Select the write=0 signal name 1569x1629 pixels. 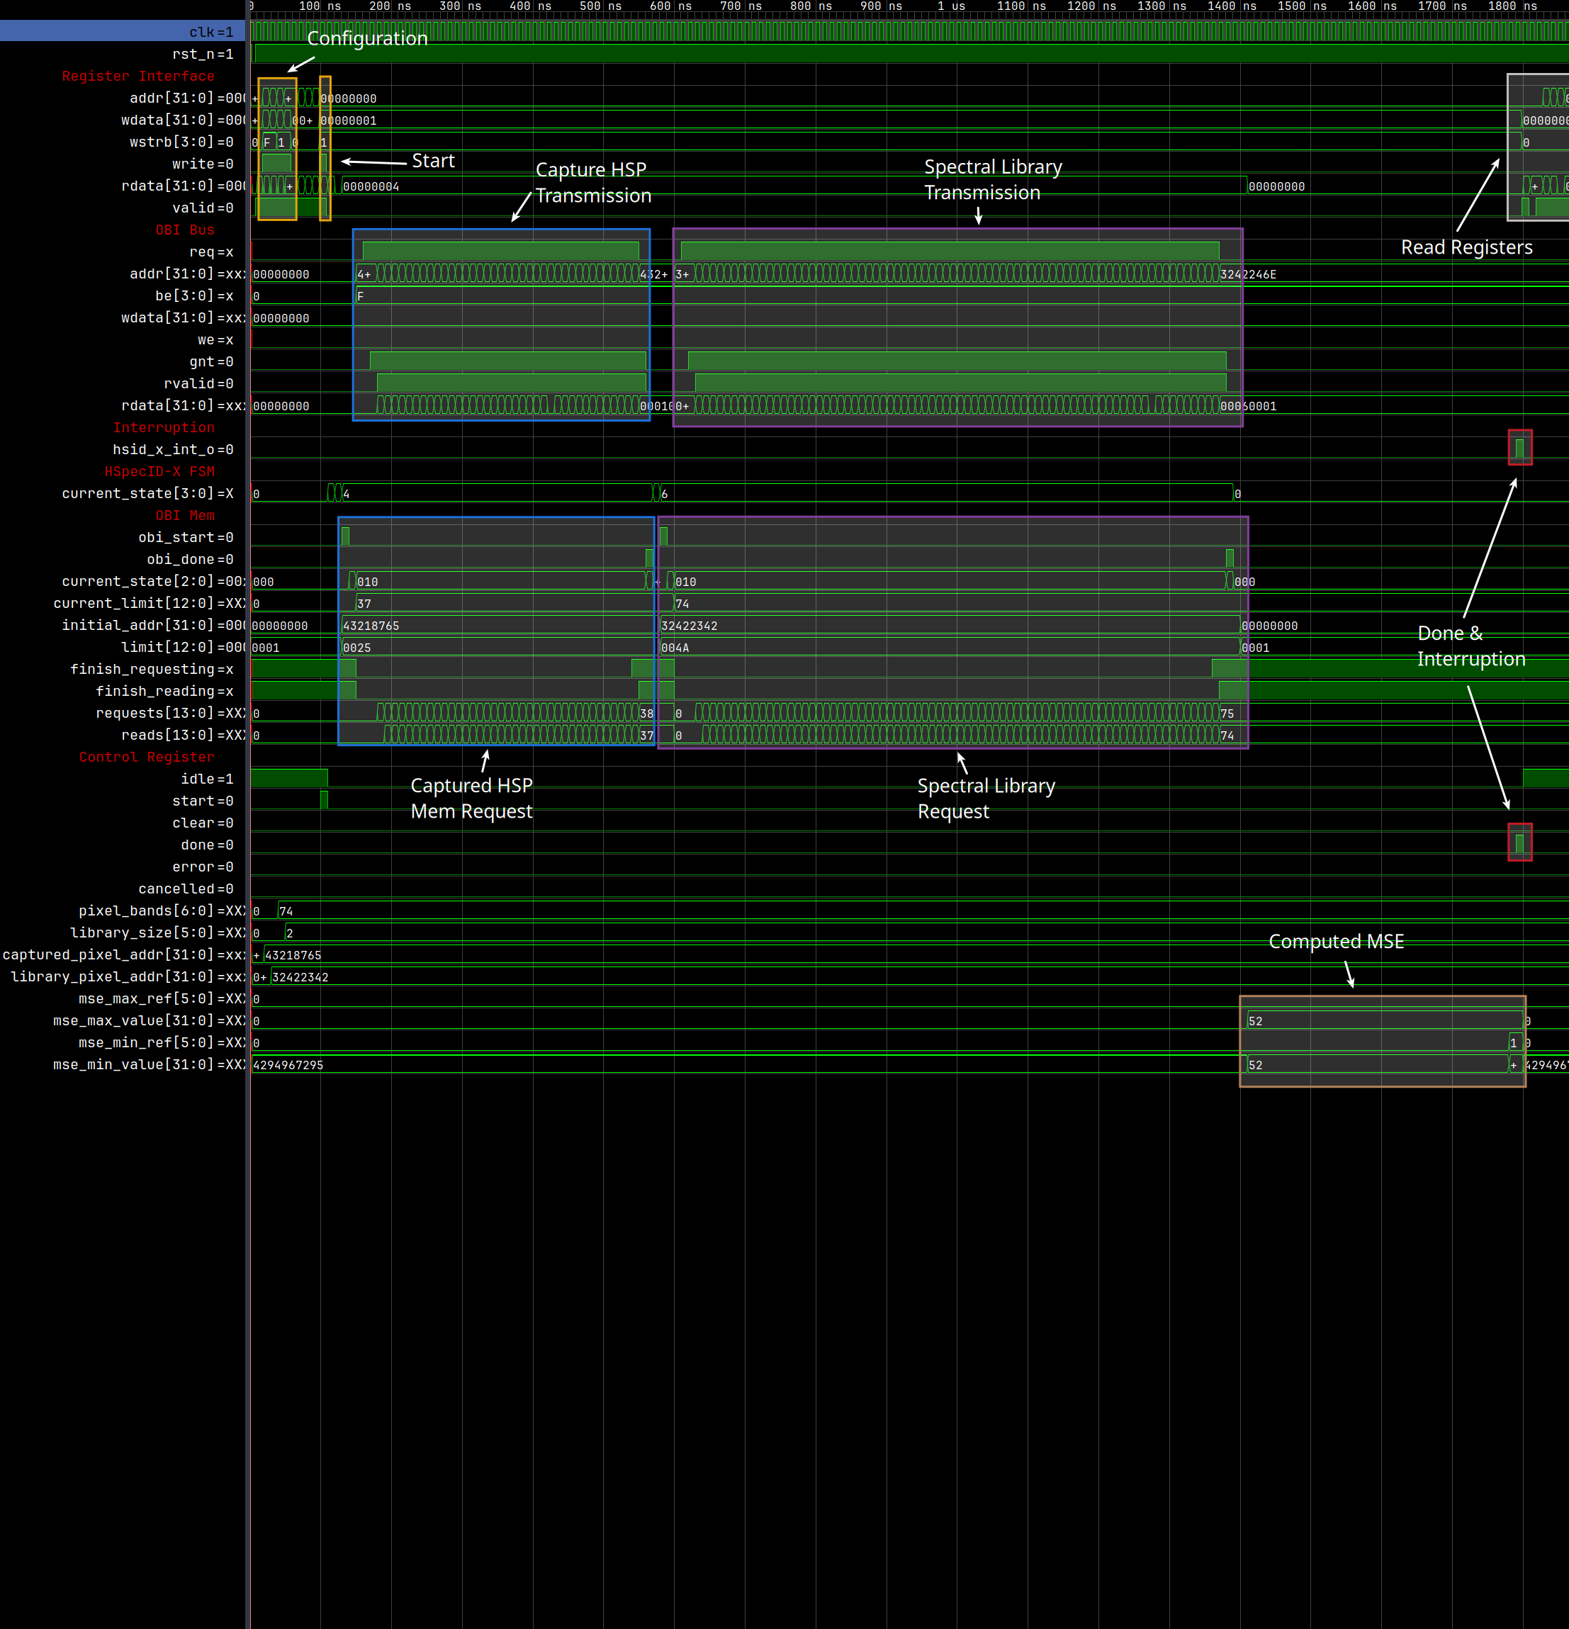pos(203,164)
